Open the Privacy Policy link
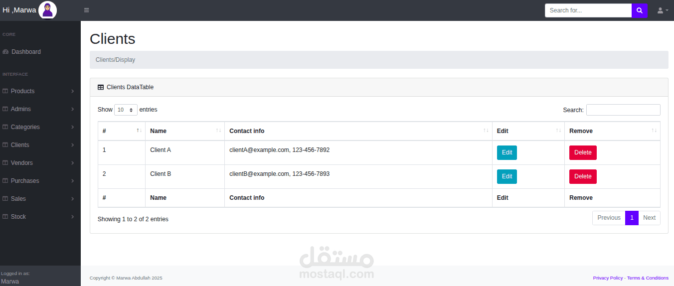This screenshot has width=674, height=286. tap(608, 278)
